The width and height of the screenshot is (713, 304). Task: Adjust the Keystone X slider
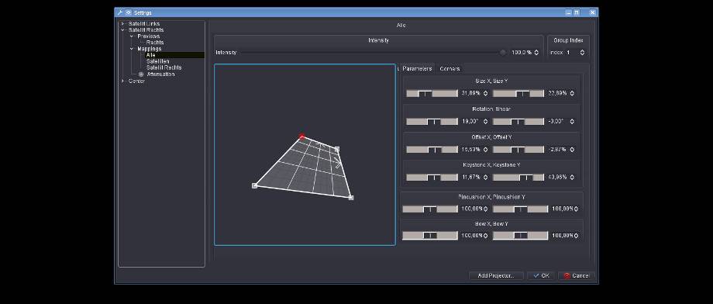(432, 177)
